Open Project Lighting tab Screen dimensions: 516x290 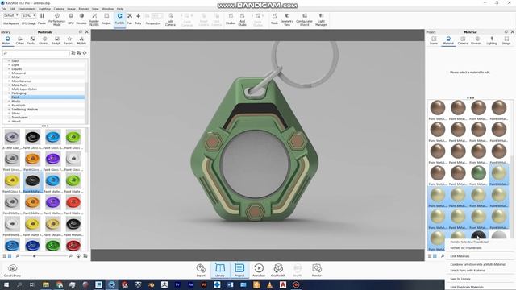[492, 41]
